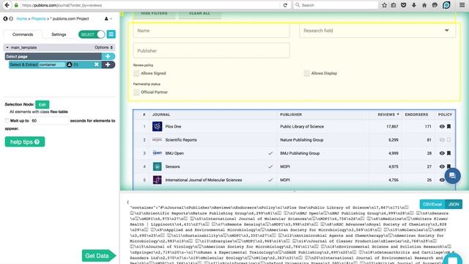Screen dimensions: 469x264
Task: Click Public Library of Science publisher cell
Action: (x=302, y=126)
